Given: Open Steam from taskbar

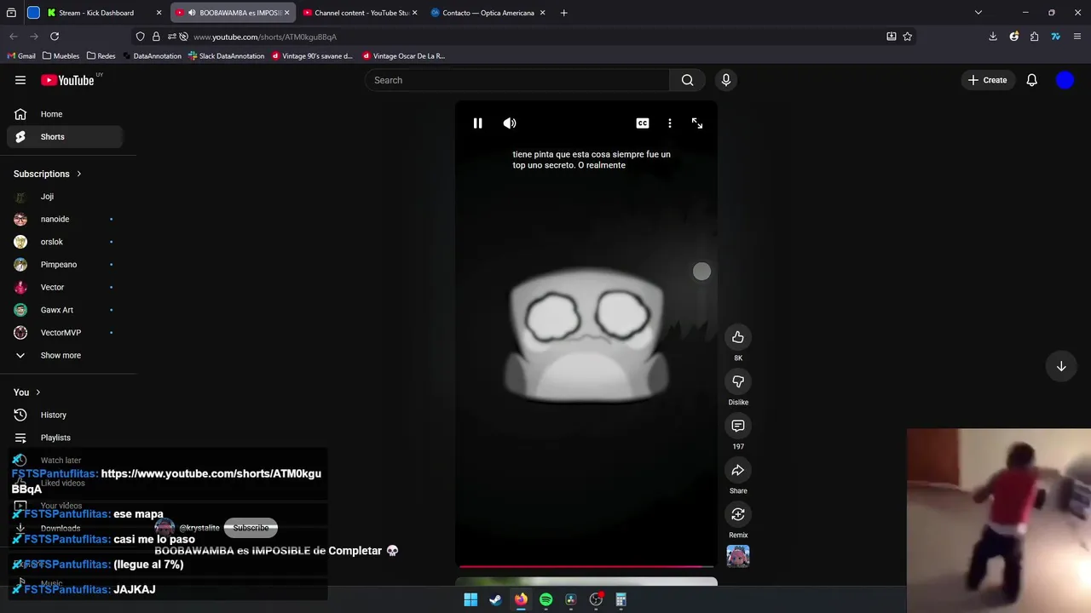Looking at the screenshot, I should pos(495,599).
